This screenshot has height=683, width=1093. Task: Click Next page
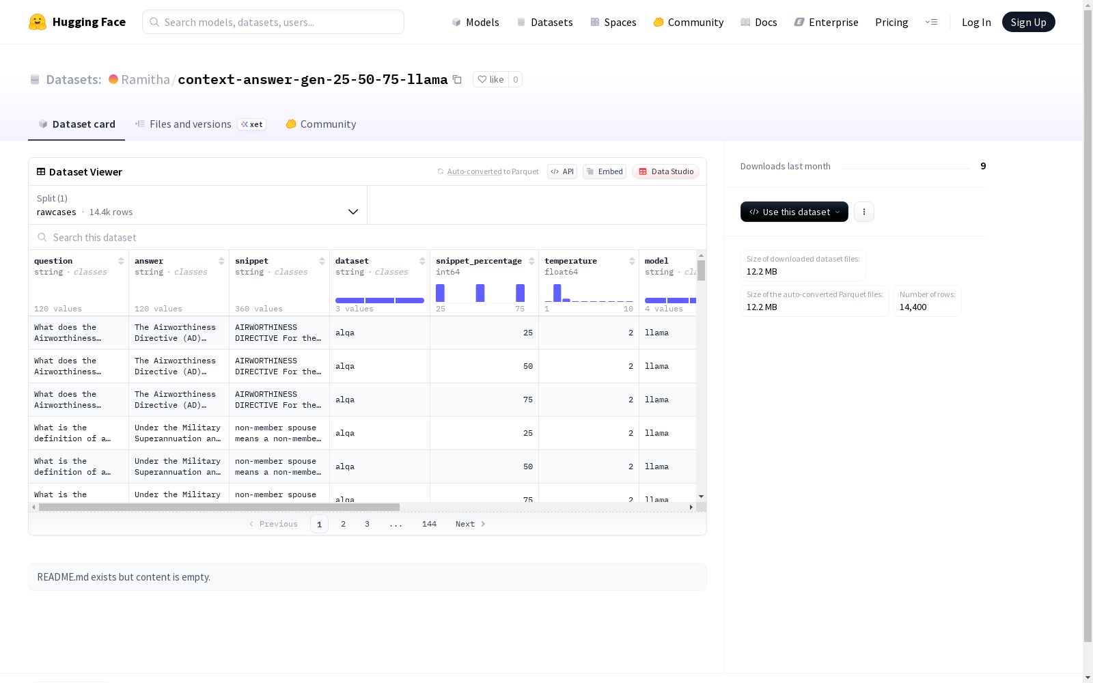470,524
